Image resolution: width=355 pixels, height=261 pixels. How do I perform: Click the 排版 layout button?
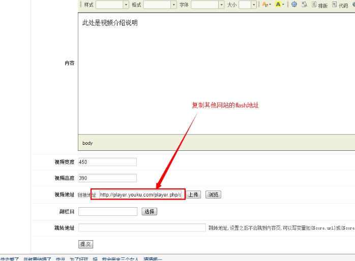[319, 5]
